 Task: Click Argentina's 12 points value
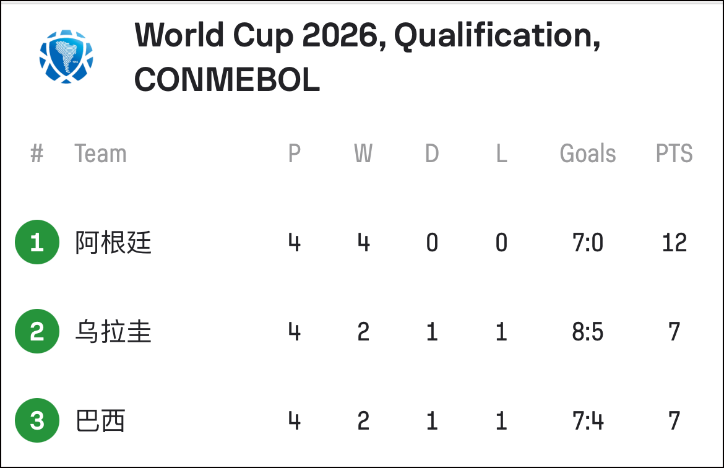tap(674, 243)
